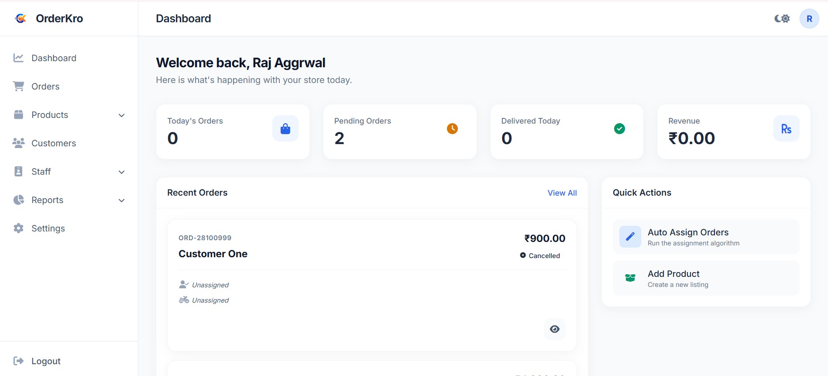Open the Dashboard menu item
Screen dimensions: 828x376
69,58
